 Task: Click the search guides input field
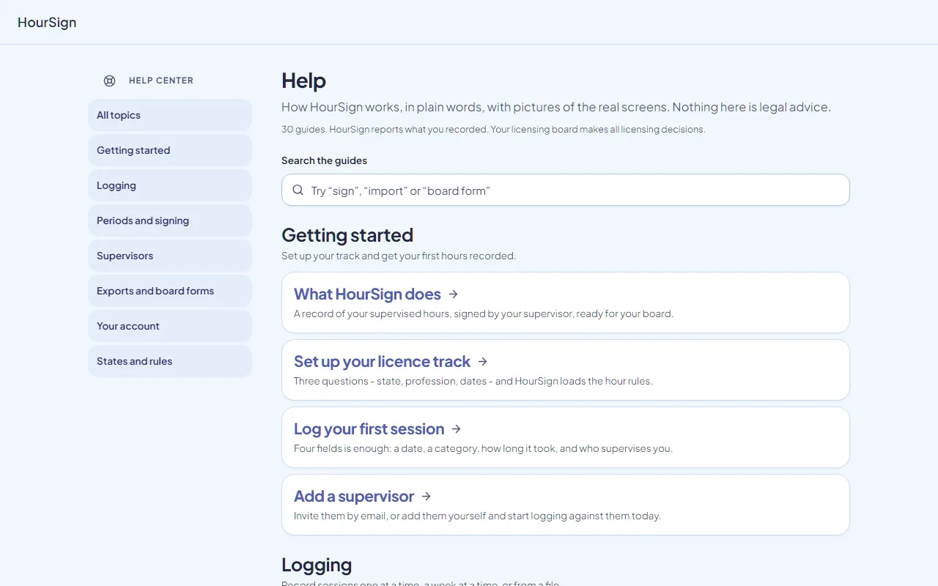tap(566, 190)
